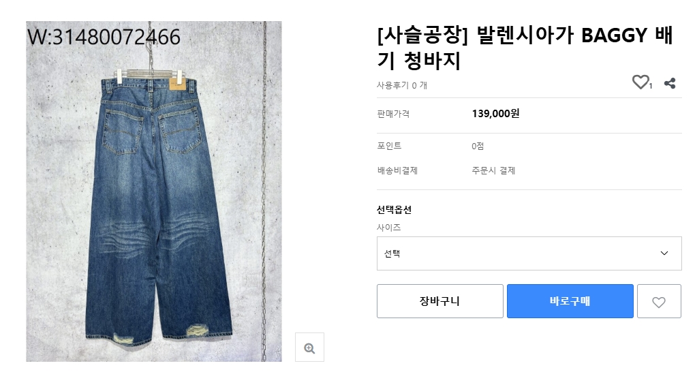695x387 pixels.
Task: Click the 판매가격 label
Action: [393, 114]
